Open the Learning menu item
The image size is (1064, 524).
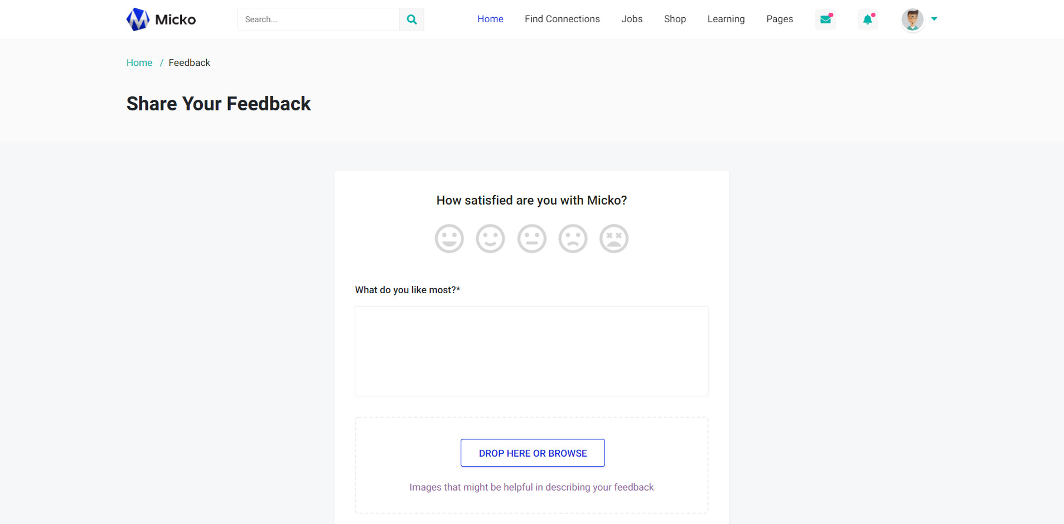[726, 19]
